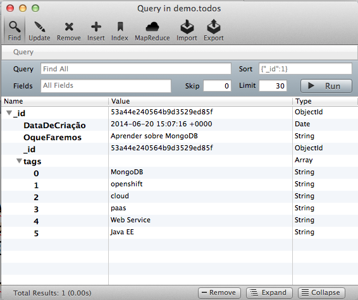
Task: Click the Value column header
Action: tap(201, 101)
